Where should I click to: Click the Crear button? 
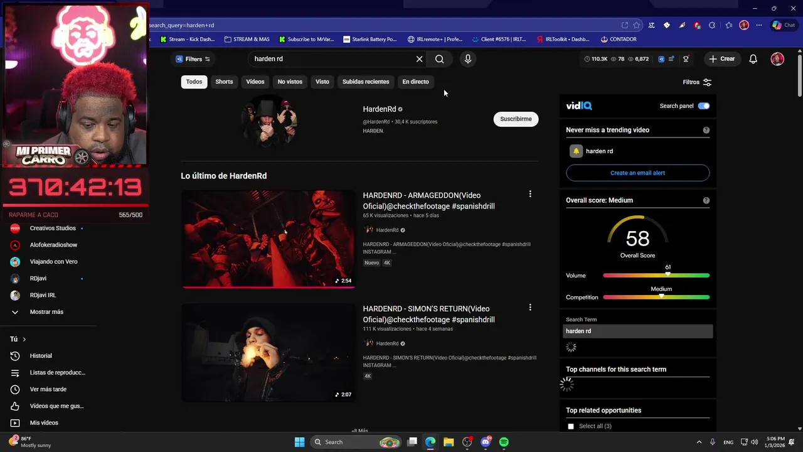tap(721, 59)
